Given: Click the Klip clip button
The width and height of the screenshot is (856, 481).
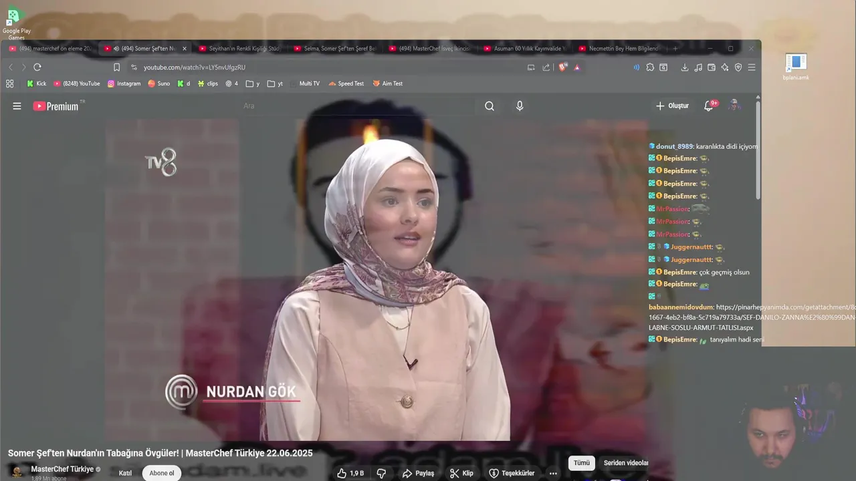Looking at the screenshot, I should point(461,473).
